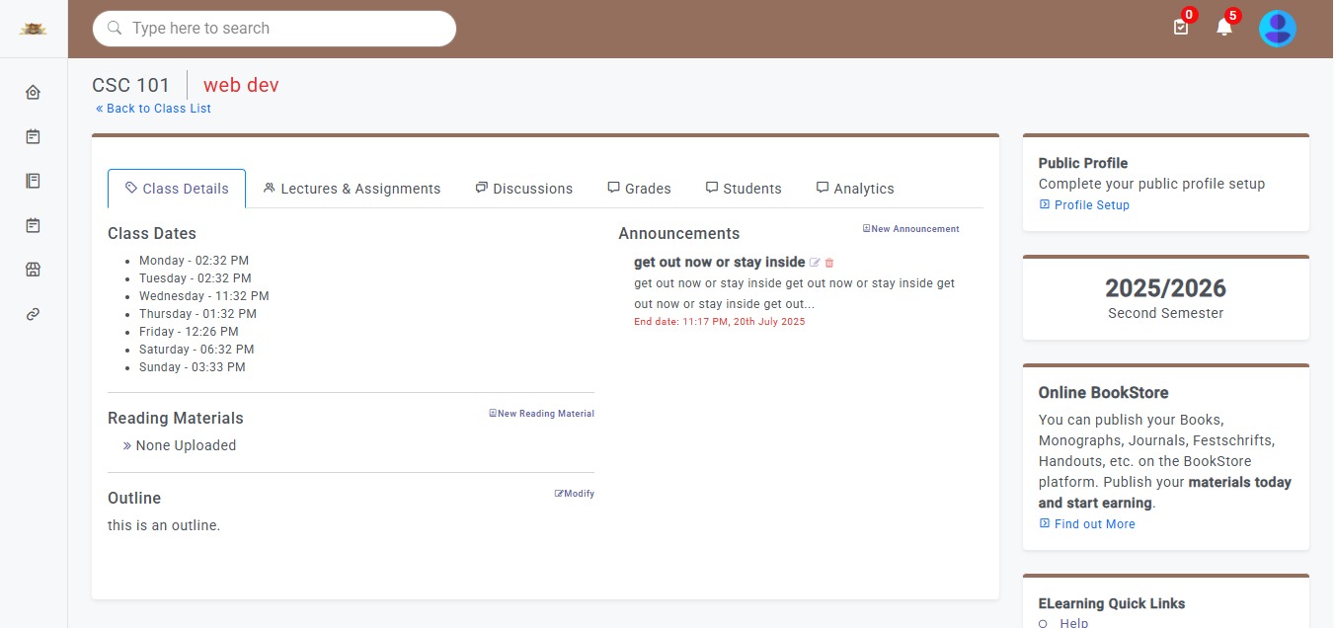
Task: Open the tasks clipboard icon with 0 badge
Action: (x=1181, y=28)
